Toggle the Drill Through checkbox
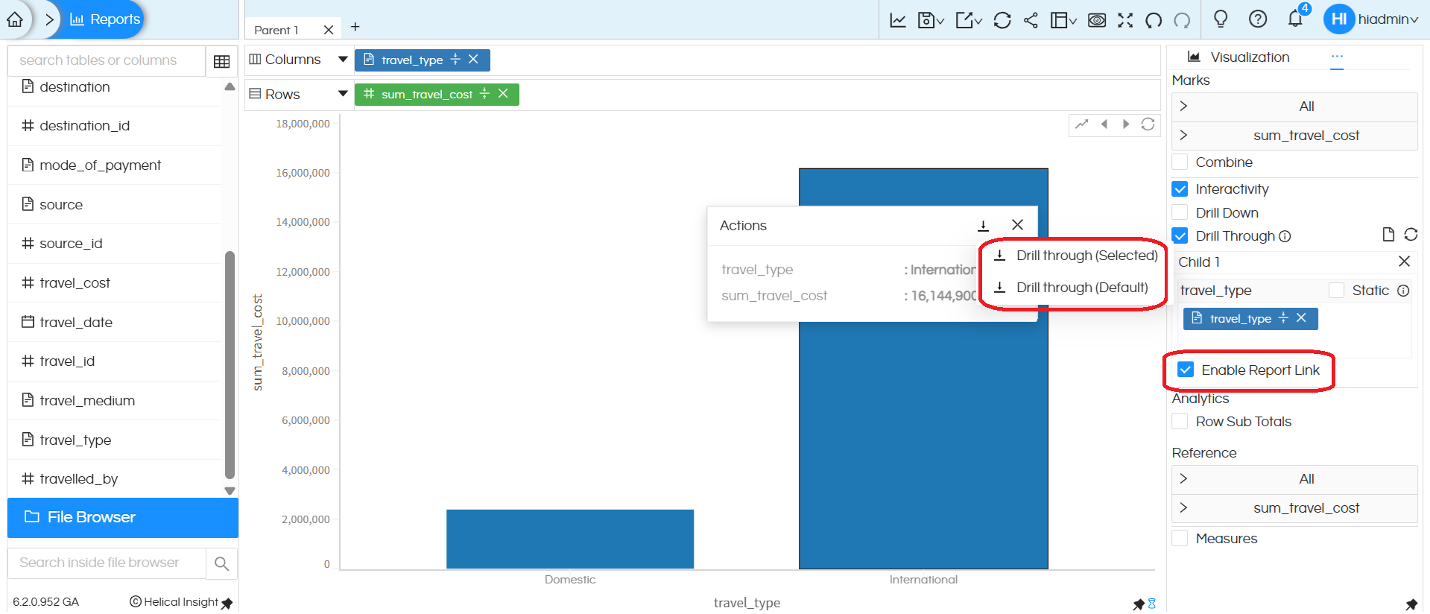 (1180, 236)
